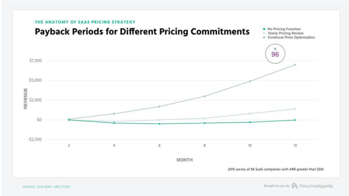Click the N 96 circle badge
This screenshot has width=349, height=196.
(275, 54)
